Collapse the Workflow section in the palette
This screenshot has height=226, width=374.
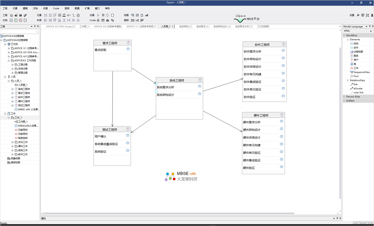tap(345, 36)
